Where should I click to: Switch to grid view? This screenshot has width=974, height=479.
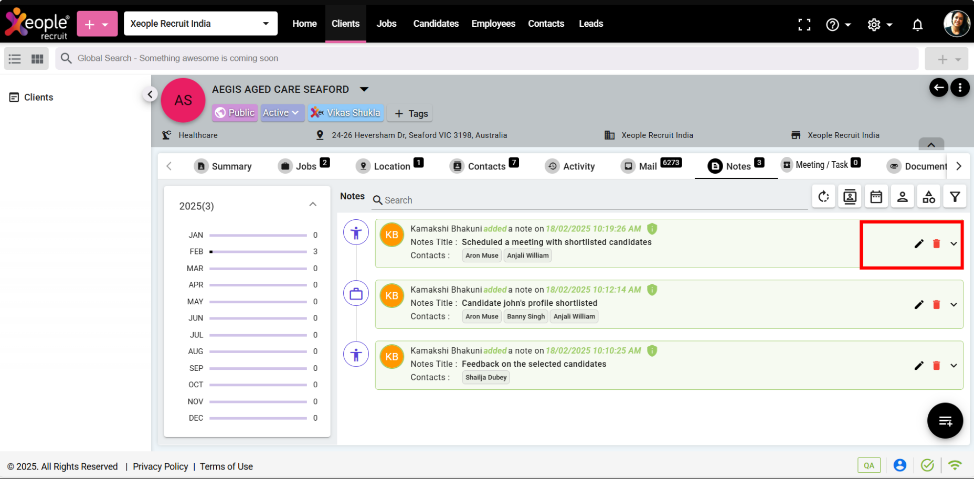tap(37, 59)
